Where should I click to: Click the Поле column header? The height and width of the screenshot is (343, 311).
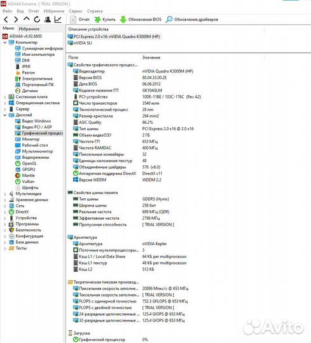(73, 58)
